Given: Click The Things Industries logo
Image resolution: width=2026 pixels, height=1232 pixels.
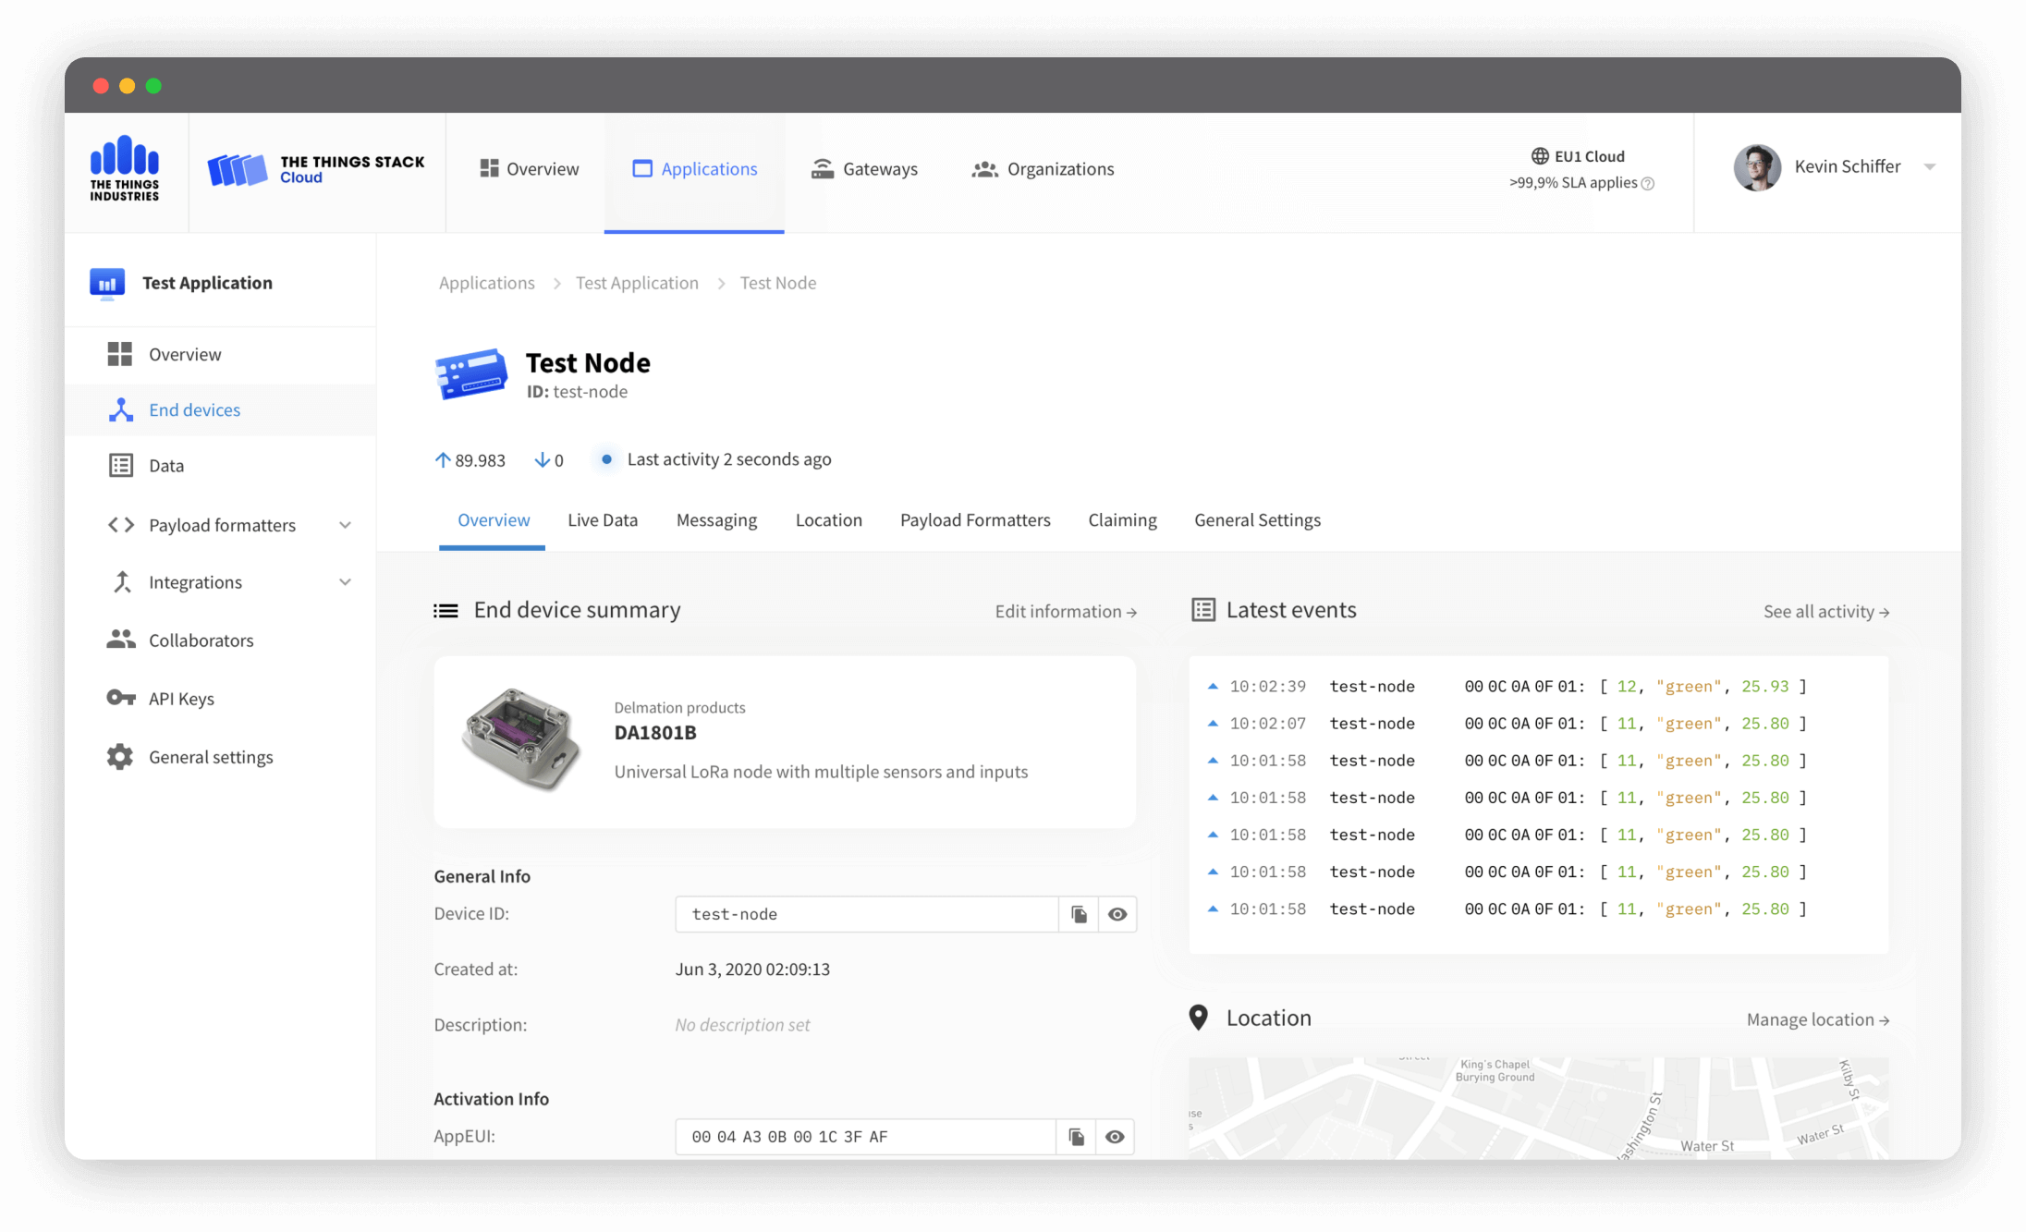Looking at the screenshot, I should 125,168.
